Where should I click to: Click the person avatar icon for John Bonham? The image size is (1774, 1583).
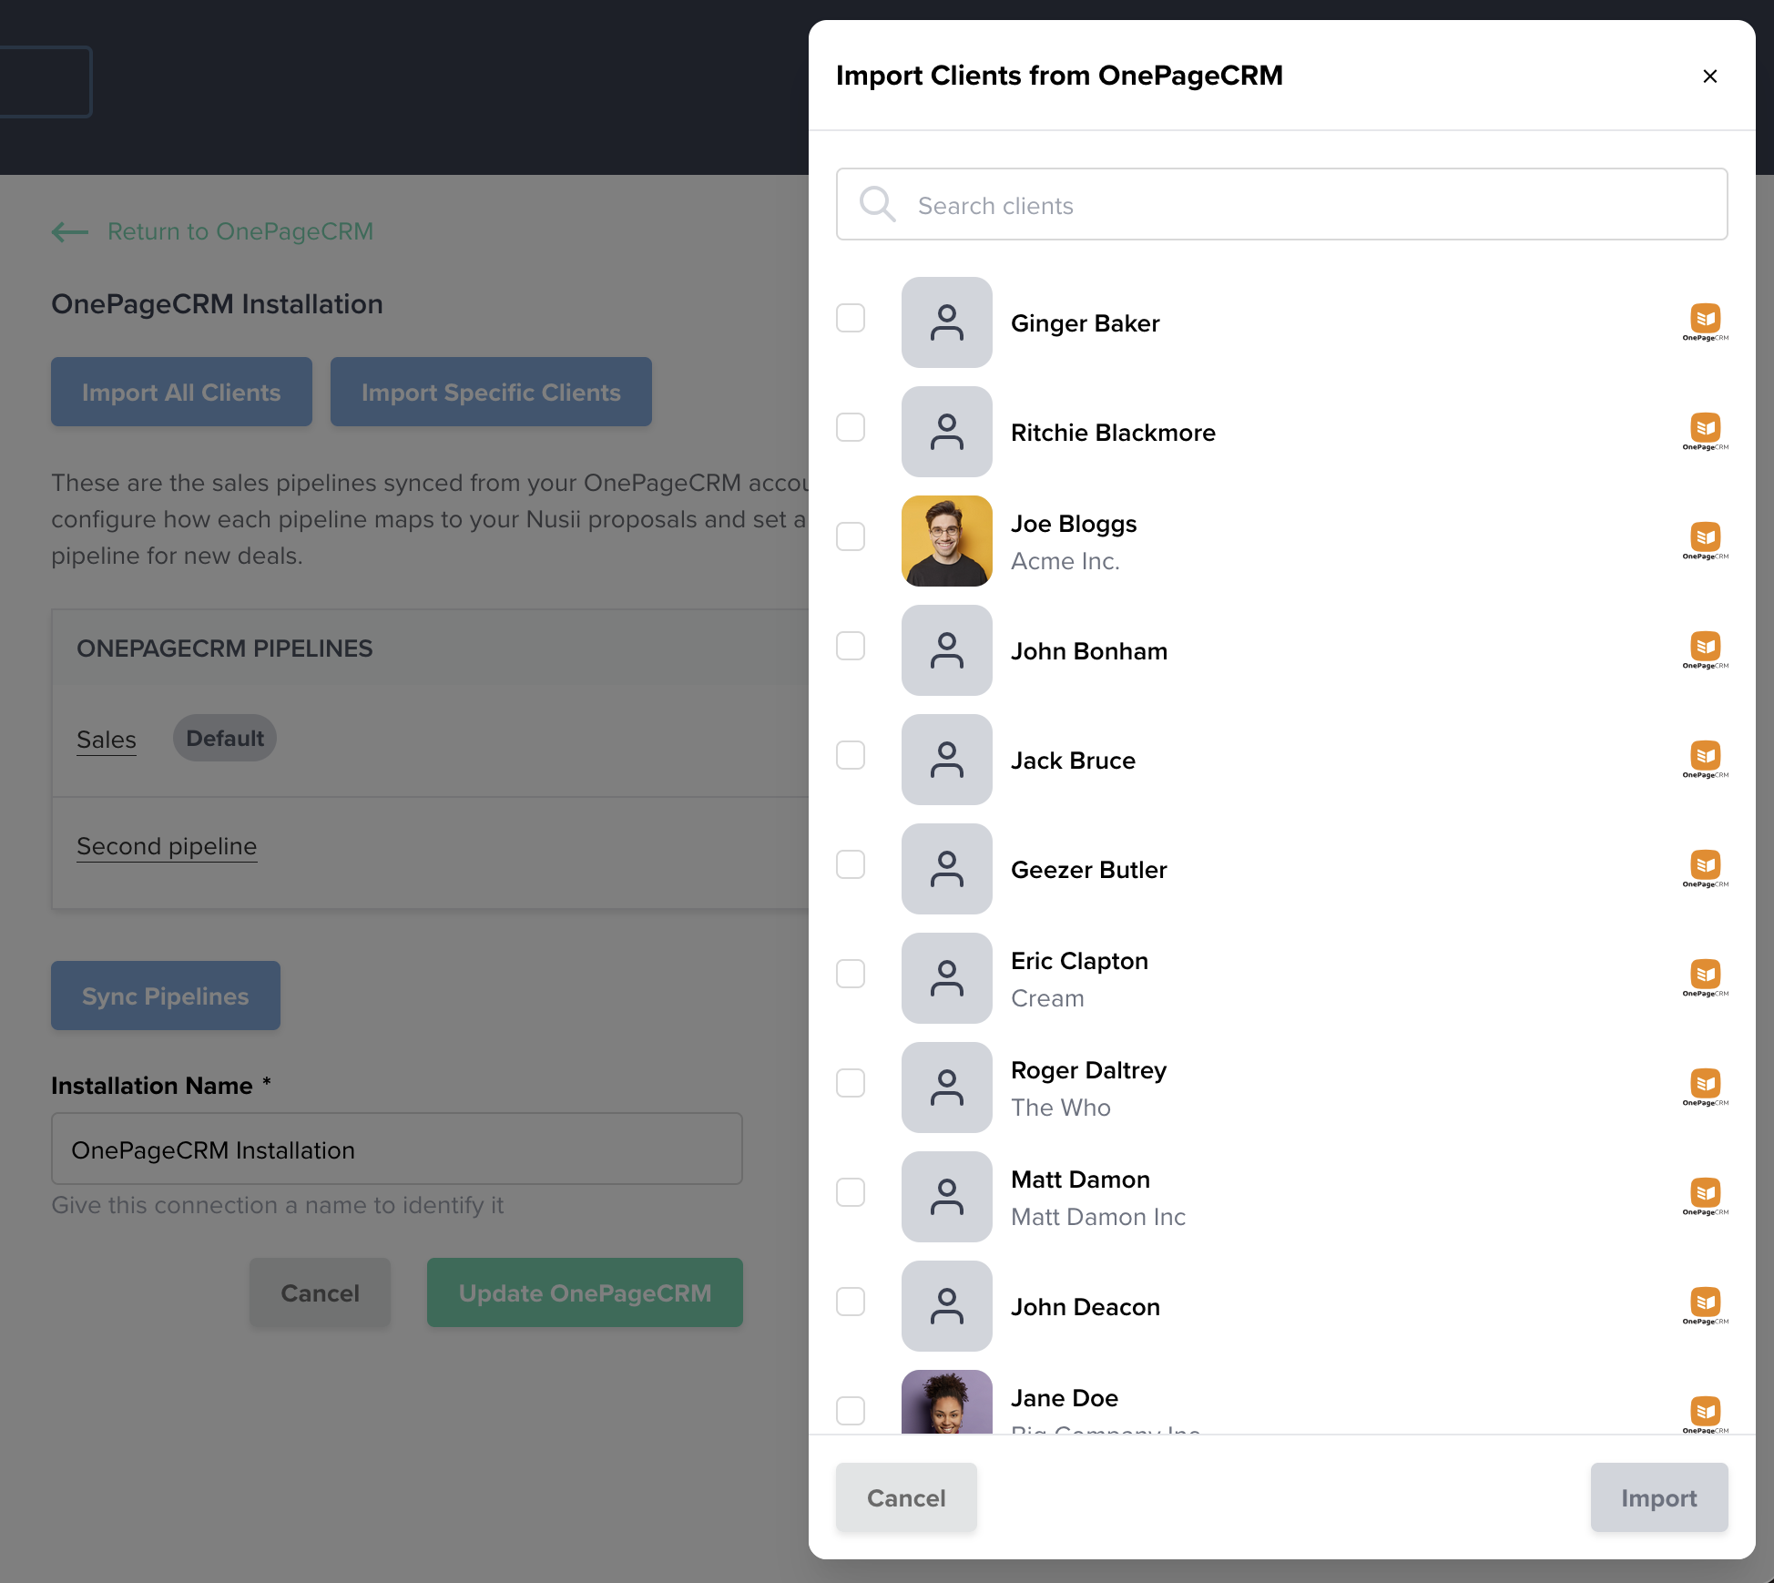click(x=946, y=650)
